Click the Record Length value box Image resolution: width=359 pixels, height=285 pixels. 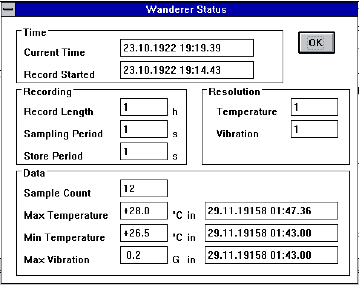pyautogui.click(x=144, y=107)
